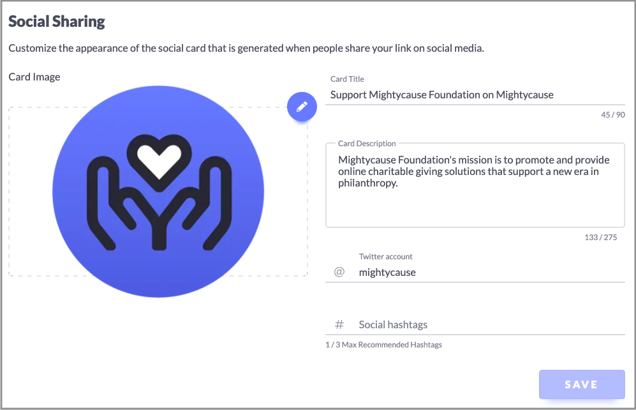Click the @ symbol beside Twitter account
The image size is (636, 410).
tap(339, 272)
